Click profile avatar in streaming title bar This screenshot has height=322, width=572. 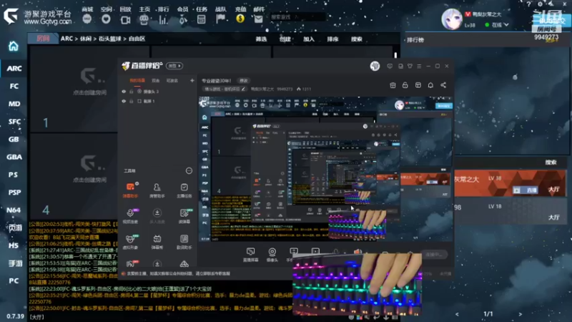[x=375, y=66]
